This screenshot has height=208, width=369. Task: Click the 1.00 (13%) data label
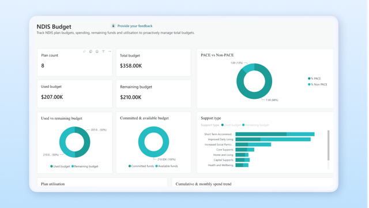[x=236, y=63]
